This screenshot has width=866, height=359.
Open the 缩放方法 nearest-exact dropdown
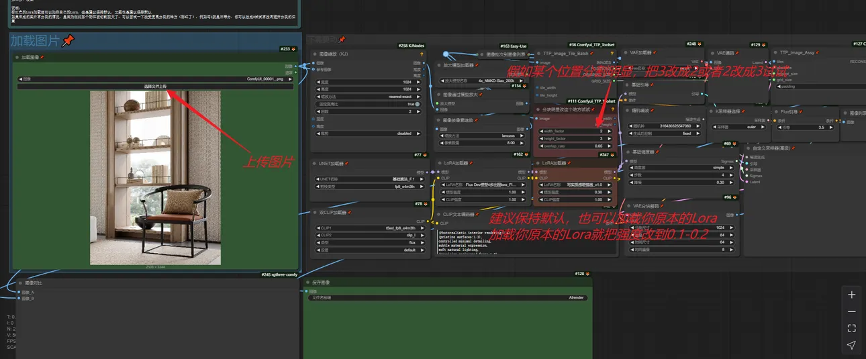(370, 97)
